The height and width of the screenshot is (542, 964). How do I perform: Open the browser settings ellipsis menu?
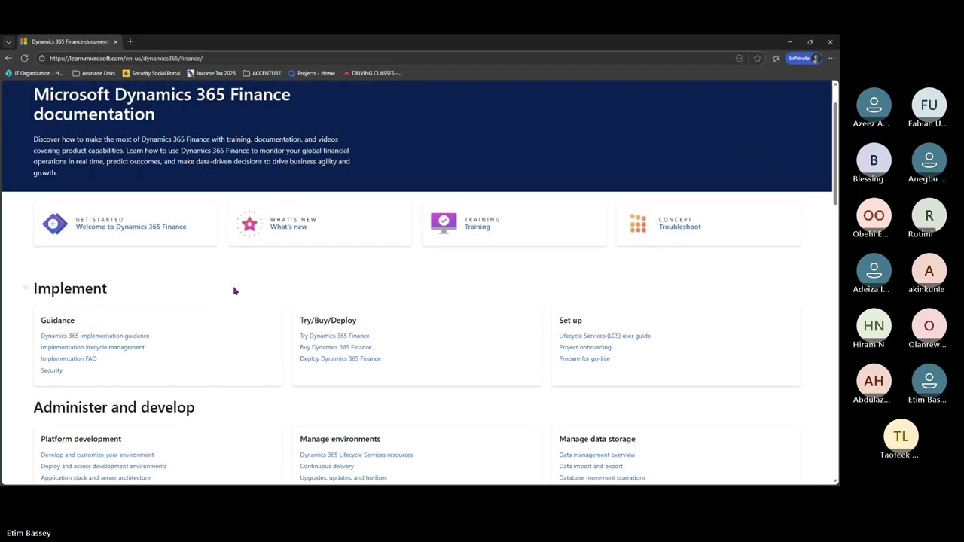tap(831, 58)
